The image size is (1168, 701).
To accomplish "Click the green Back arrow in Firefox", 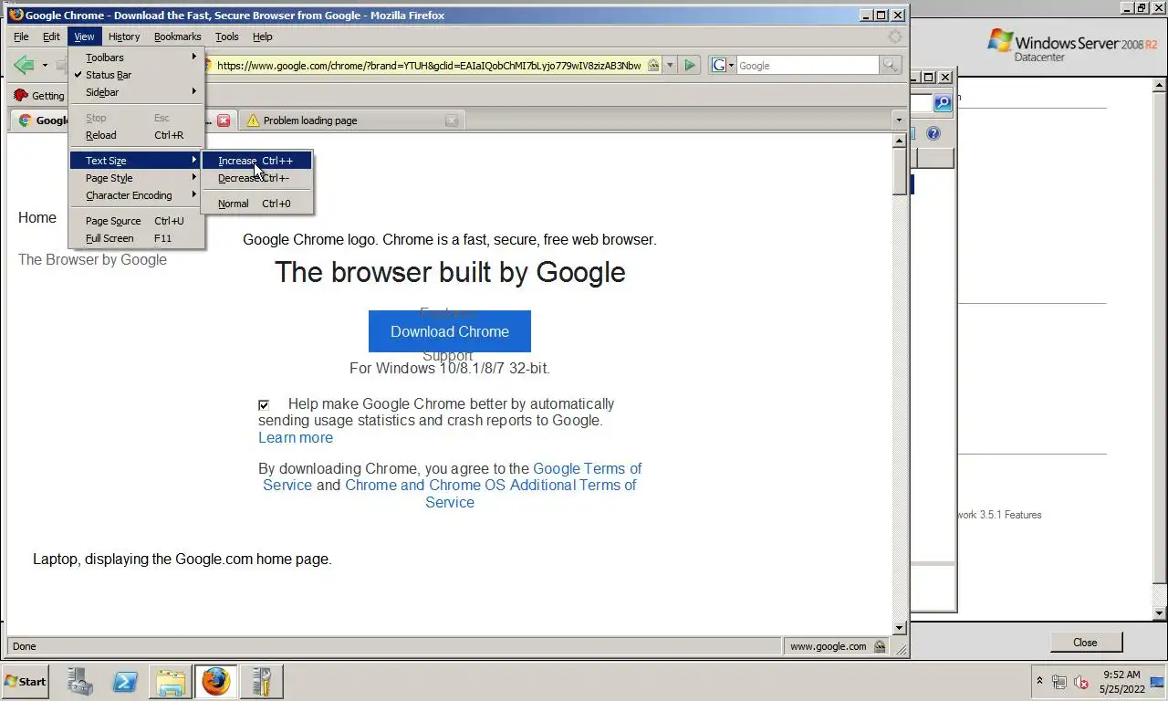I will pos(24,65).
